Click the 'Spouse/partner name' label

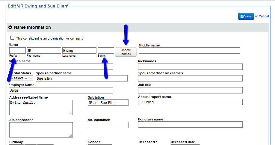pos(54,73)
